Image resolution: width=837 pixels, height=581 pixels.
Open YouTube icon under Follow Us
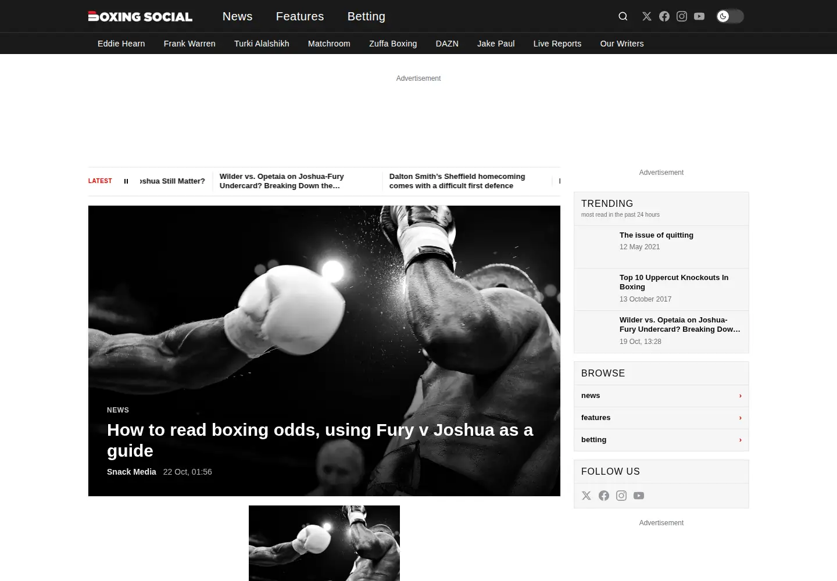(639, 496)
